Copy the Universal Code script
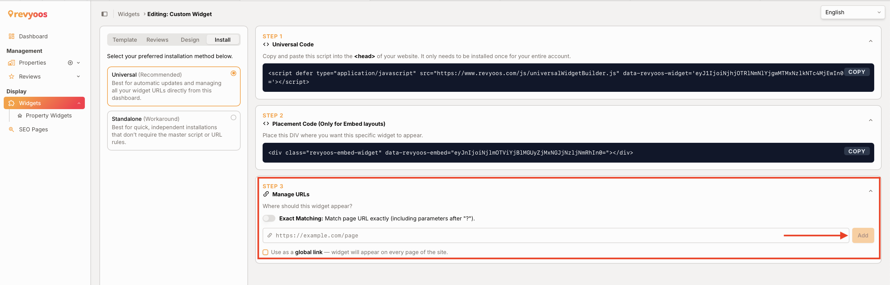This screenshot has width=890, height=285. pyautogui.click(x=857, y=72)
